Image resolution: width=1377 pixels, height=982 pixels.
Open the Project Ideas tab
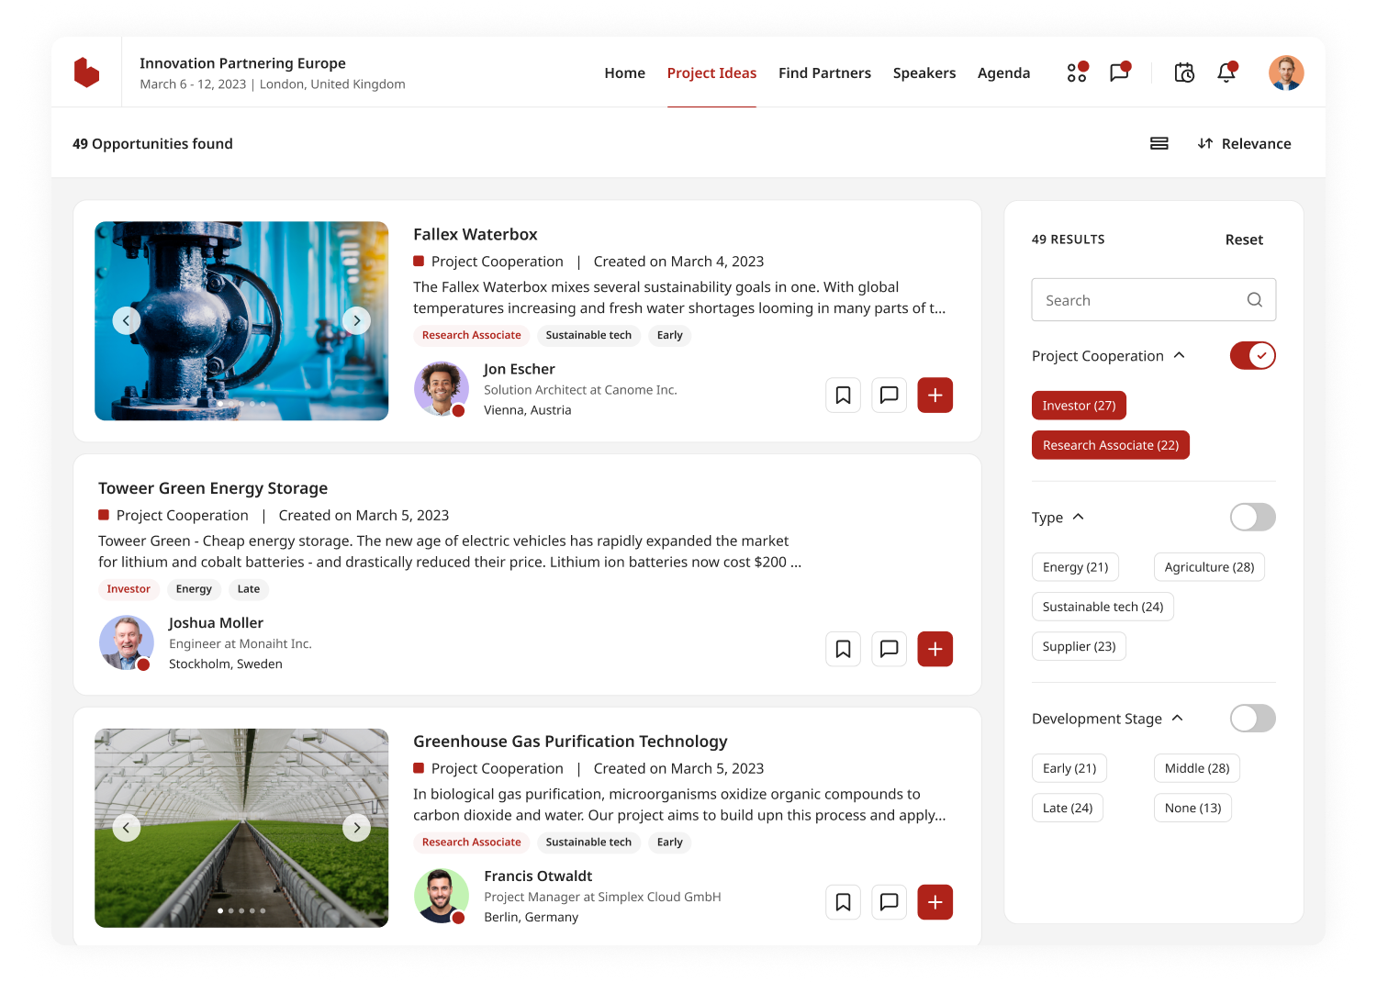[x=712, y=73]
